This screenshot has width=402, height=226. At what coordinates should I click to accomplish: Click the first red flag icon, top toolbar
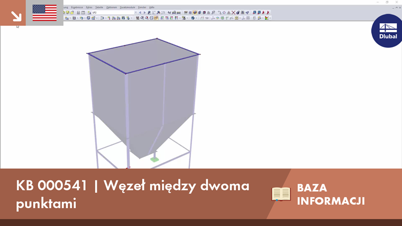pos(263,12)
